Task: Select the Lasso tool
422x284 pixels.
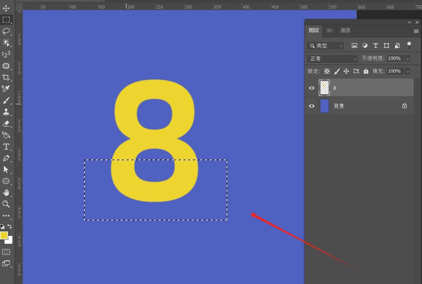Action: click(x=6, y=31)
